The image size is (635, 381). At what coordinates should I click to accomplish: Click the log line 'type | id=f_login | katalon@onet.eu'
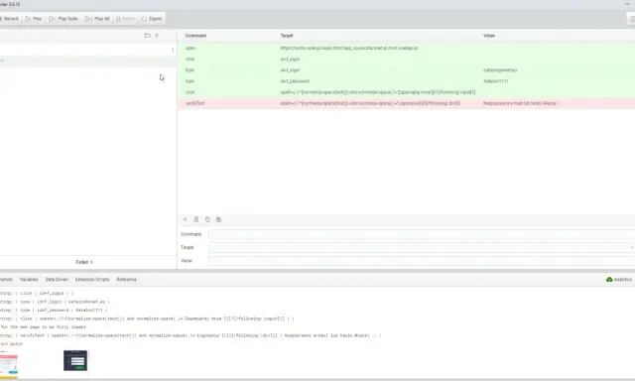click(x=55, y=302)
